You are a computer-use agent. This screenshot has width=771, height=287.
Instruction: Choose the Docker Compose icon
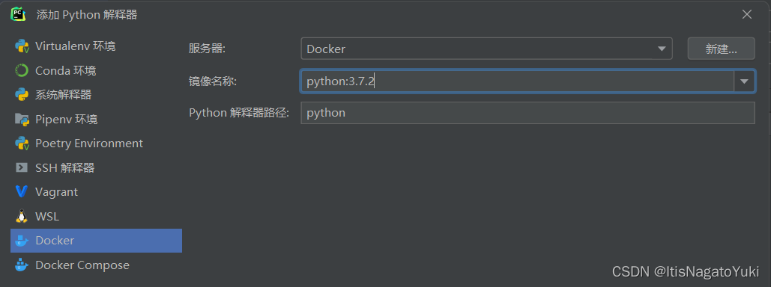22,265
